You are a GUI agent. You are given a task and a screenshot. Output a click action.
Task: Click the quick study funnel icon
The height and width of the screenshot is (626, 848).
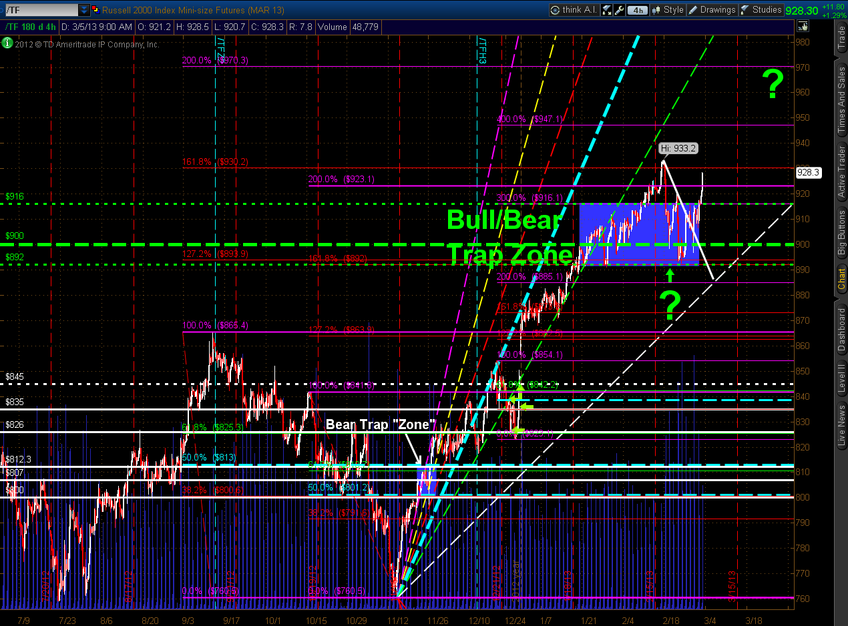pos(606,10)
